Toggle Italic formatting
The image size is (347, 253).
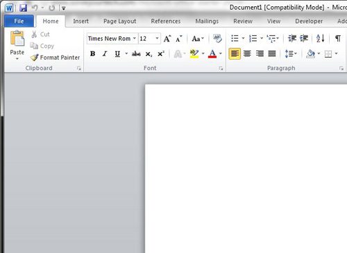tap(105, 54)
